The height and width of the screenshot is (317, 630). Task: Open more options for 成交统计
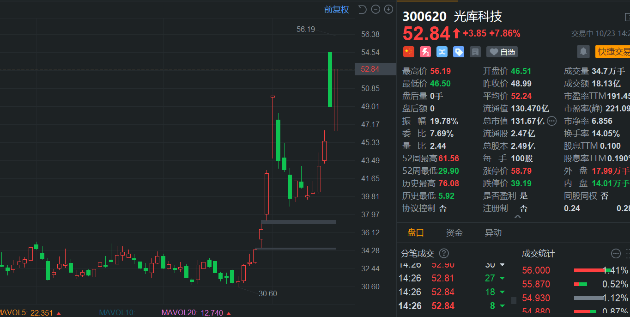pos(616,253)
